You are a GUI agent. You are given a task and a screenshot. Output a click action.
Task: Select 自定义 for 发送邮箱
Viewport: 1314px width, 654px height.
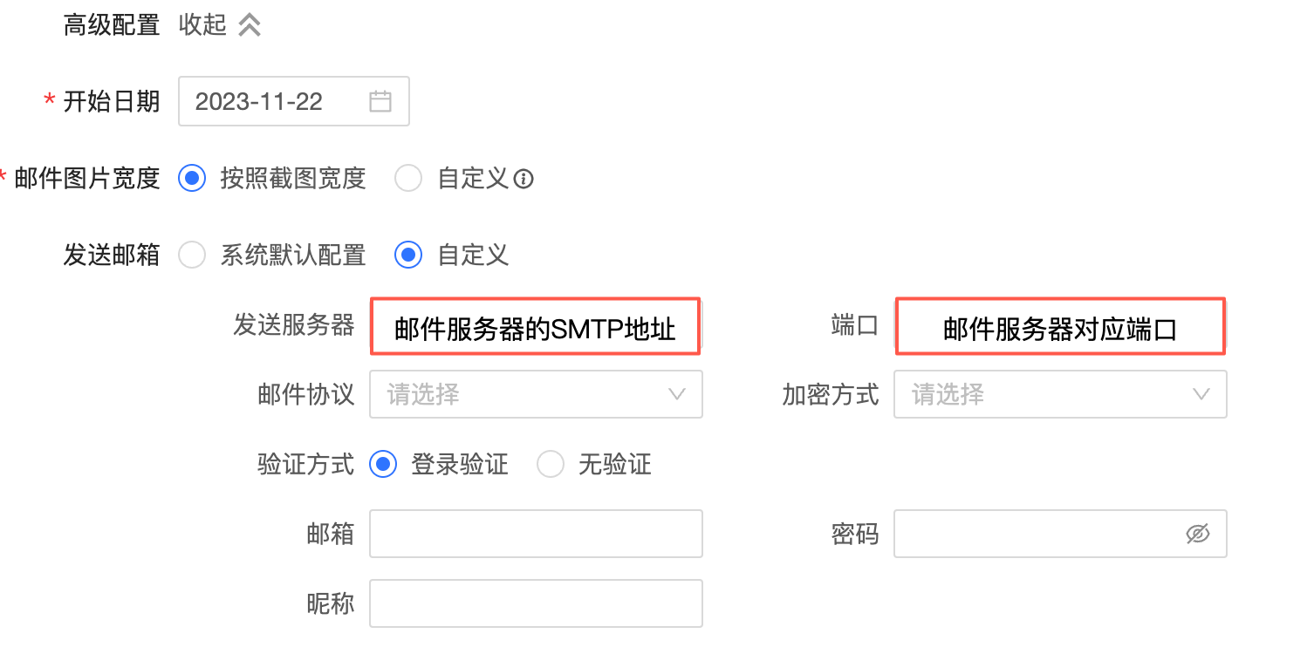click(408, 255)
